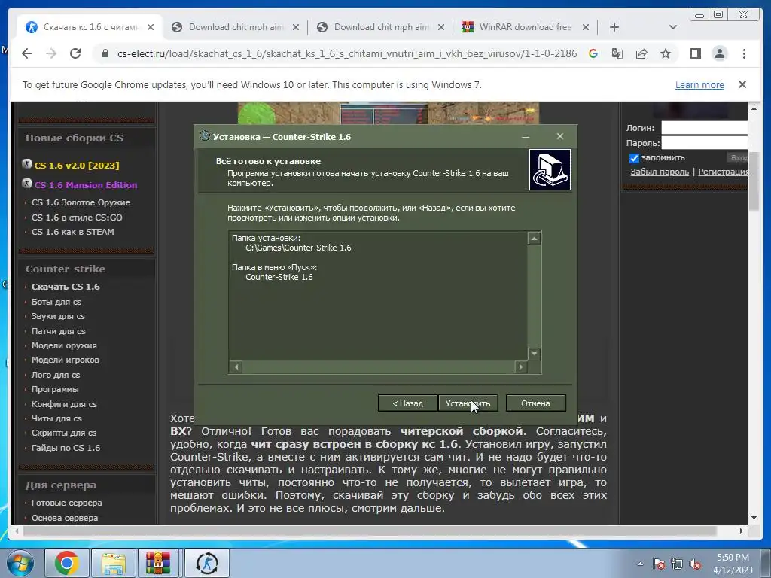Click installer summary scroll up arrow
The height and width of the screenshot is (578, 771).
coord(534,239)
